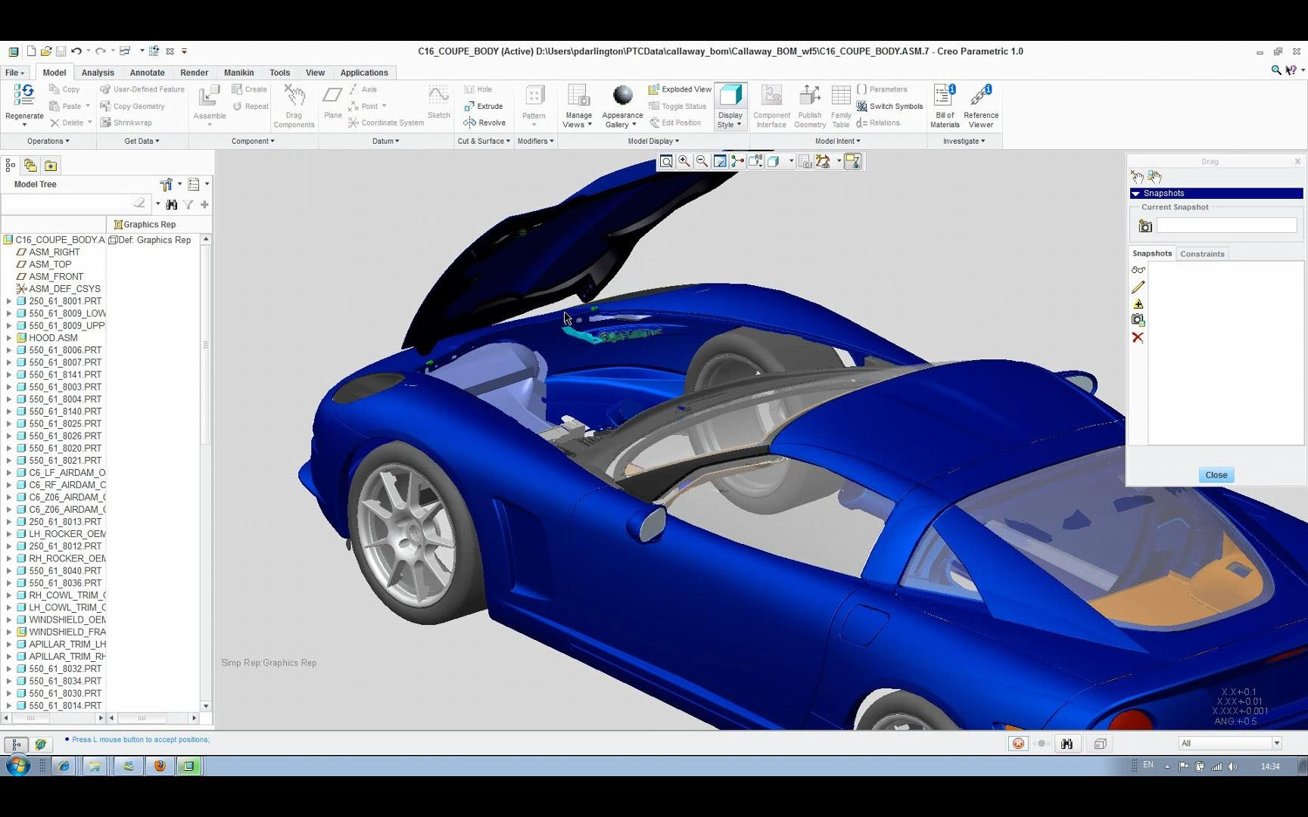
Task: Click the Switch Symbols tool
Action: click(x=889, y=106)
